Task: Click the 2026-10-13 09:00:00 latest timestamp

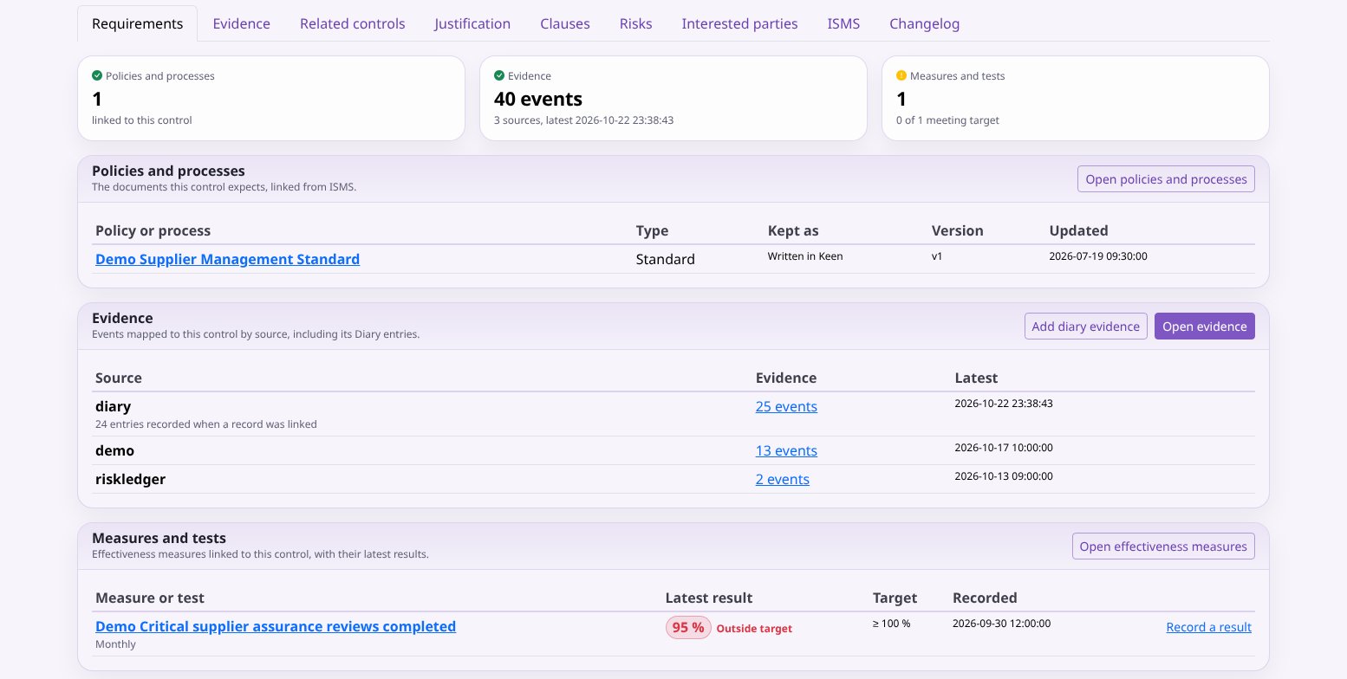Action: [1004, 476]
